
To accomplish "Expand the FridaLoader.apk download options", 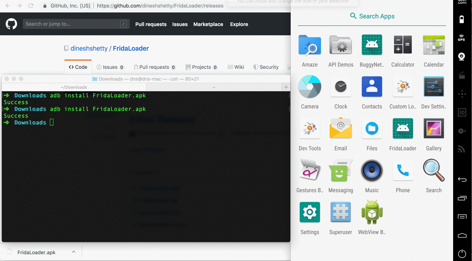I will pyautogui.click(x=74, y=252).
